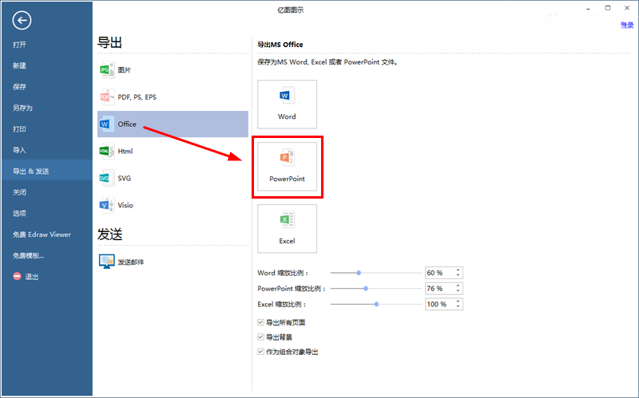
Task: Click the Html label in export list
Action: click(125, 151)
